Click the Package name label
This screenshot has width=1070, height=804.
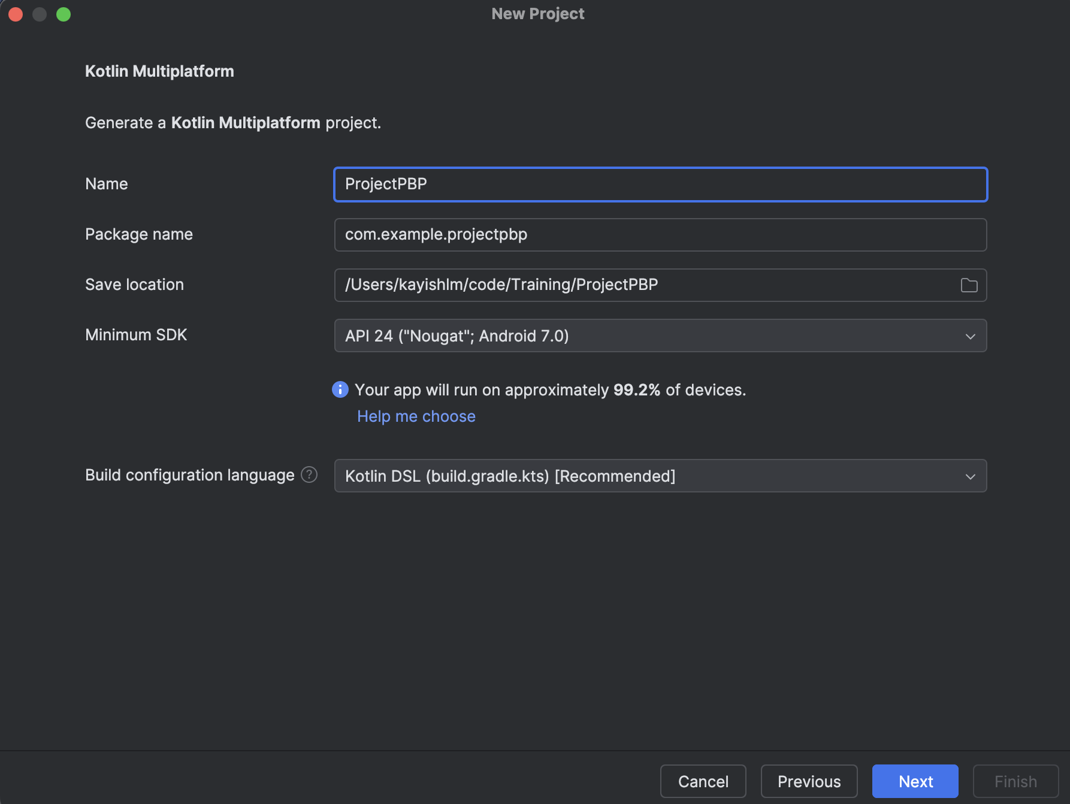pos(139,234)
